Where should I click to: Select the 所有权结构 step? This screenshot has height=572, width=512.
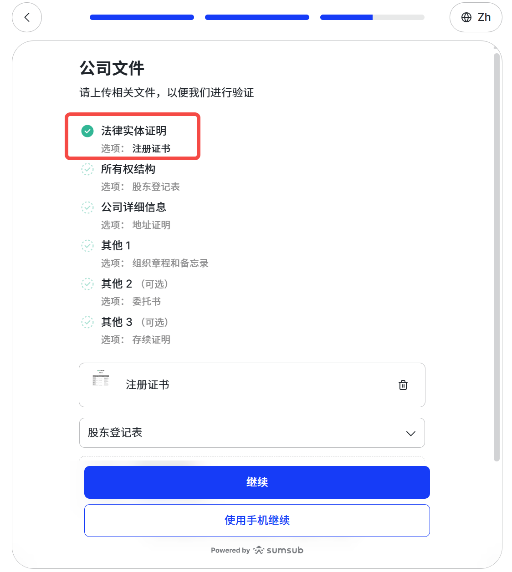point(128,169)
